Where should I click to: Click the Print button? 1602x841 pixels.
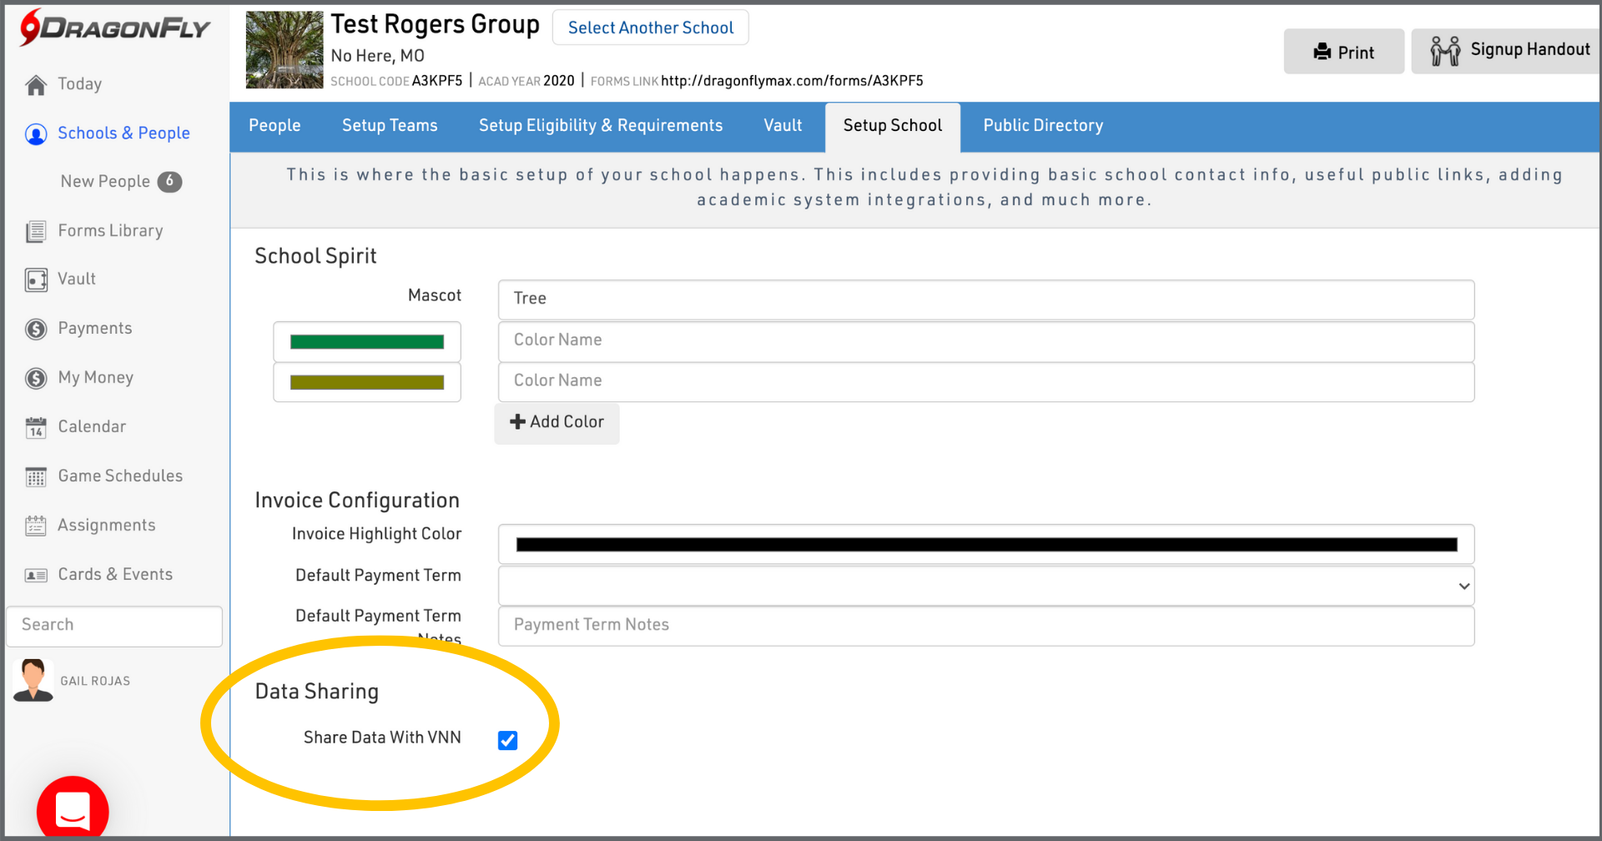pyautogui.click(x=1343, y=52)
